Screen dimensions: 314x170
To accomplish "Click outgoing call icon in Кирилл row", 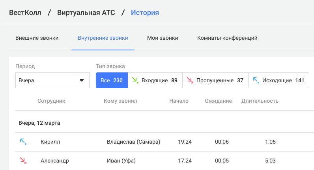I will [x=23, y=142].
